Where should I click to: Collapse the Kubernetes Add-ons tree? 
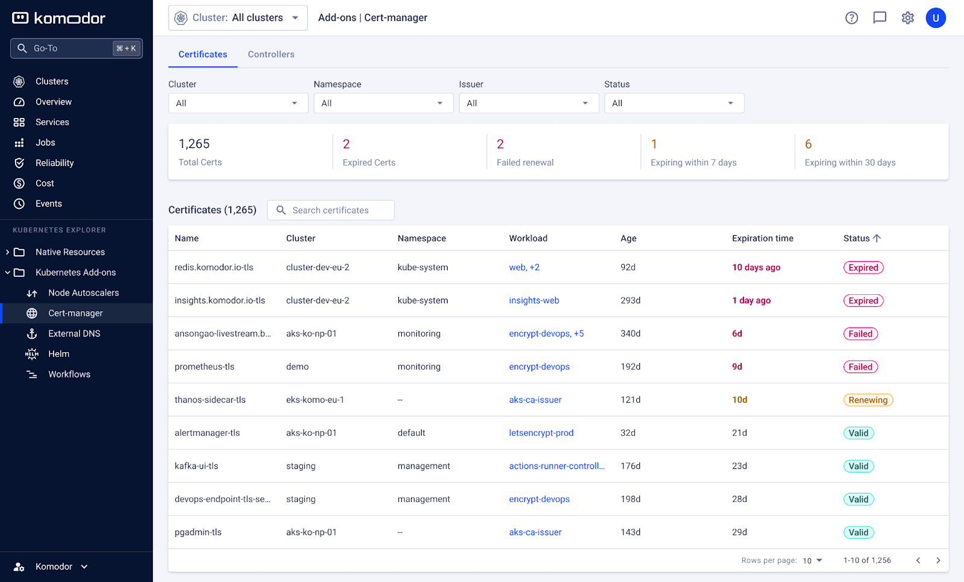click(7, 273)
